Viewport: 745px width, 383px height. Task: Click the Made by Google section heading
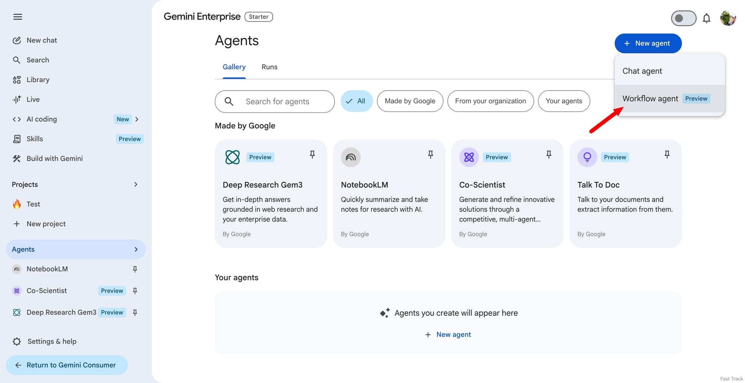coord(245,126)
